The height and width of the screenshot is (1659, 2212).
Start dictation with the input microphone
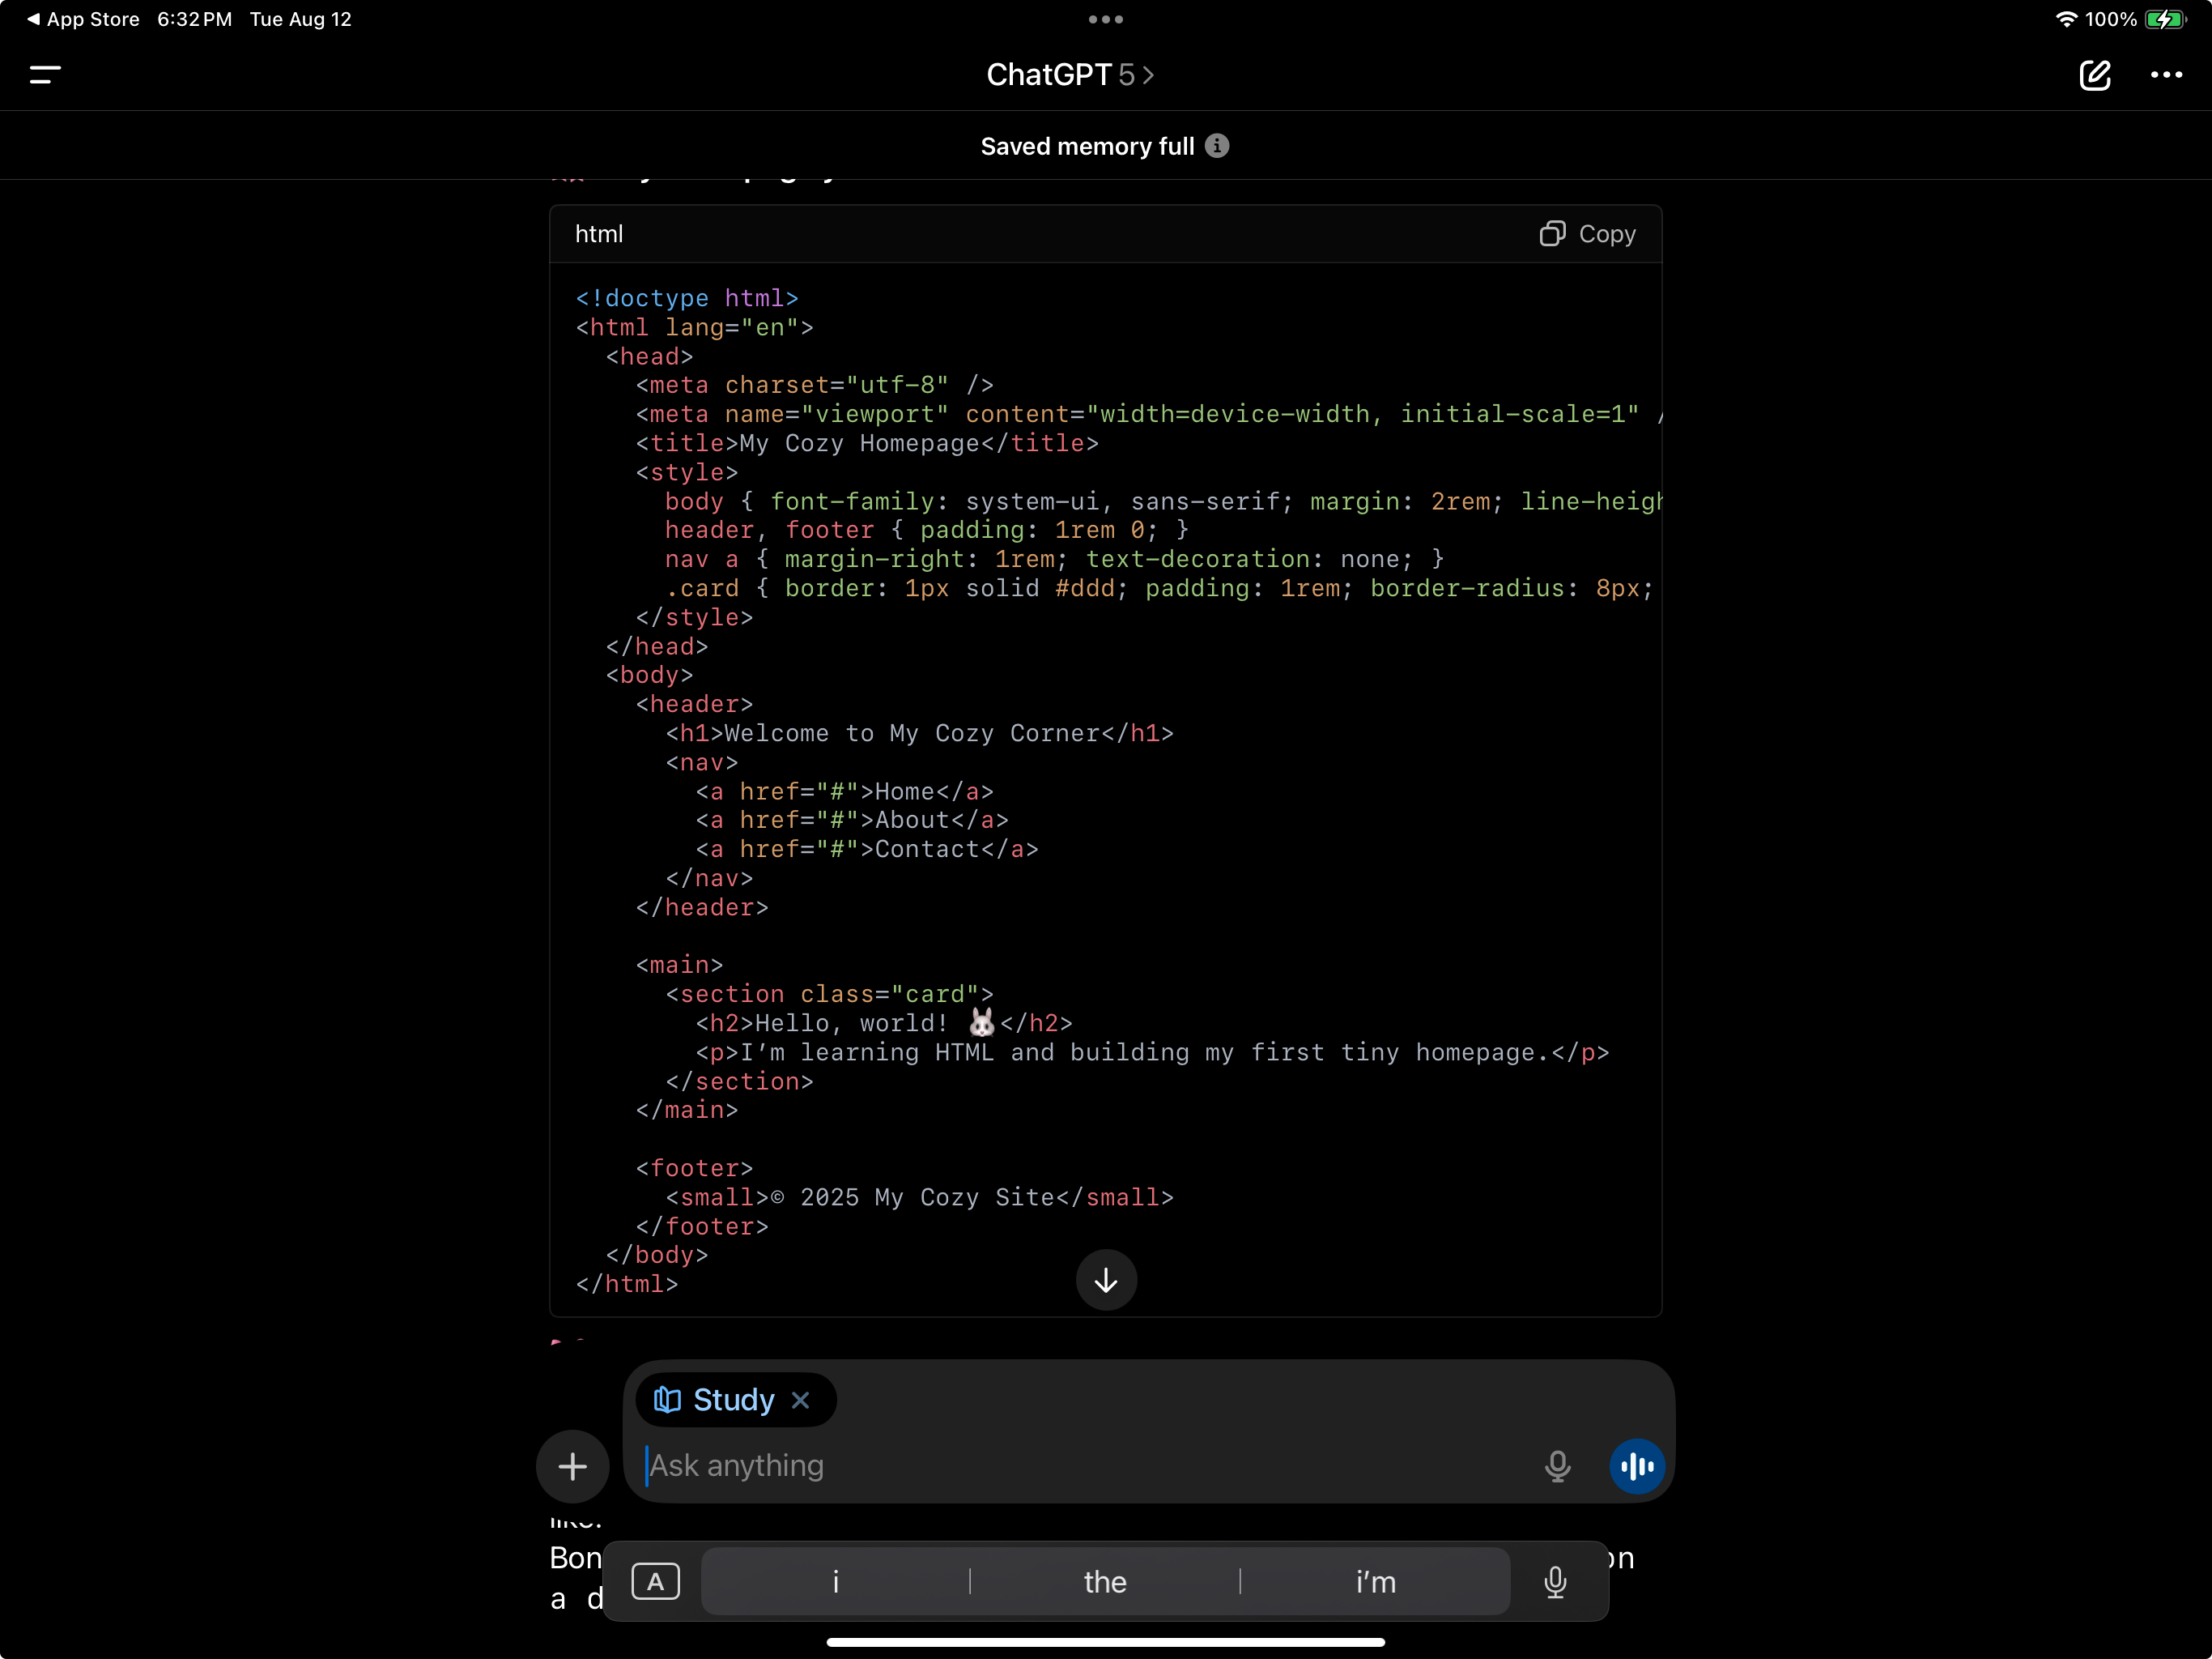pyautogui.click(x=1557, y=1467)
